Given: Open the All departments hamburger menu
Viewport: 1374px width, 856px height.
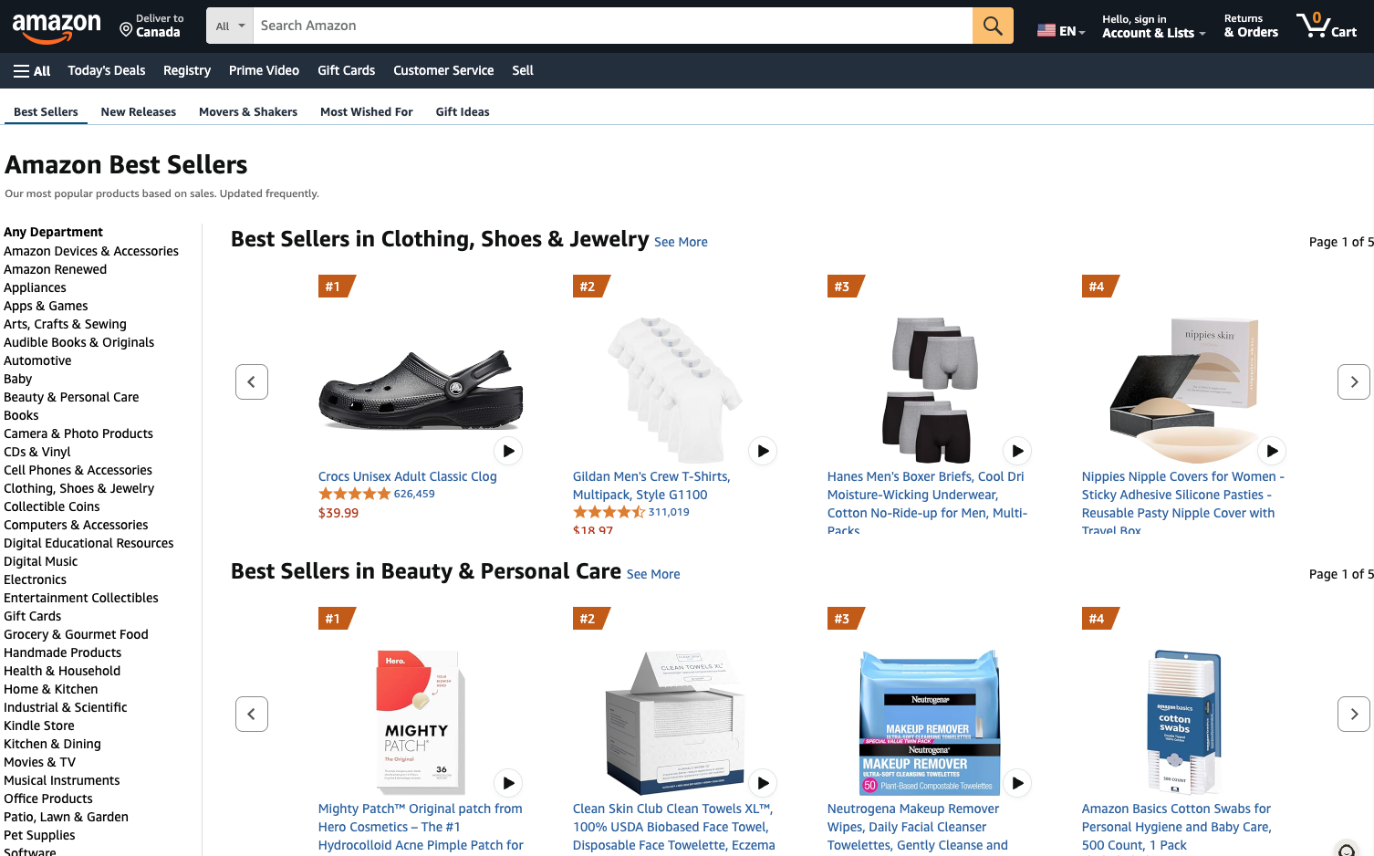Looking at the screenshot, I should click(x=31, y=70).
